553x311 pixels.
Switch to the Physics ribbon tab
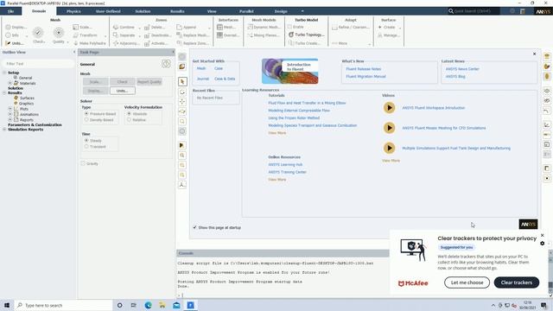[x=73, y=11]
